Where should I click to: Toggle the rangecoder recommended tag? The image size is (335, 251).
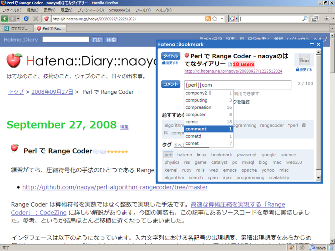tap(272, 125)
